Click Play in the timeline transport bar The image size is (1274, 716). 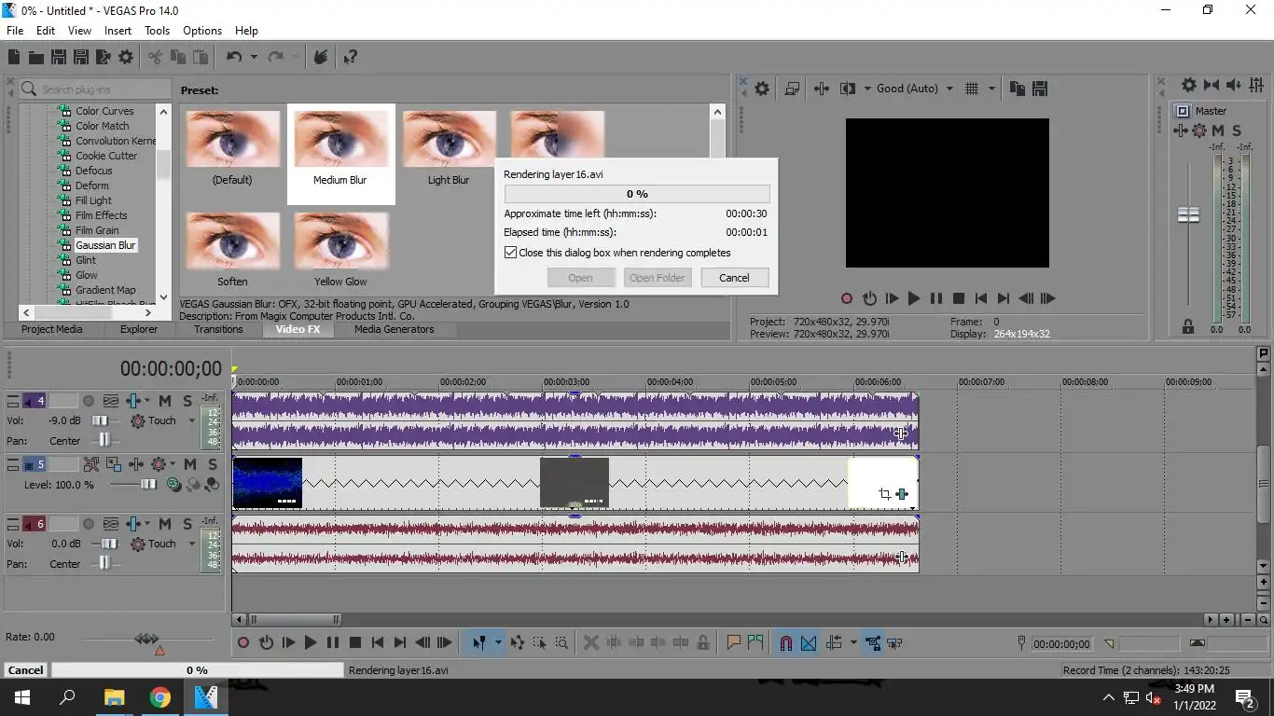[311, 642]
